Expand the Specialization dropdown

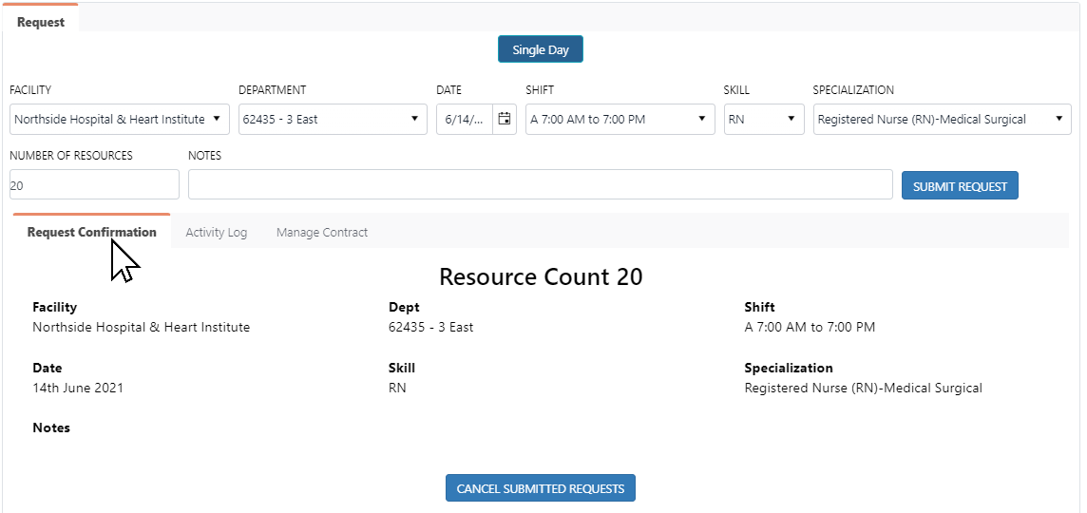coord(942,120)
